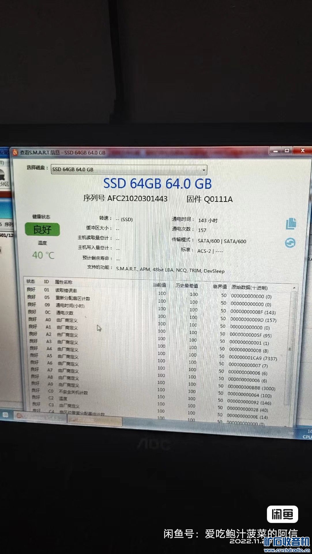312x554 pixels.
Task: Click the 143 小时 power-on time value
Action: coord(208,220)
